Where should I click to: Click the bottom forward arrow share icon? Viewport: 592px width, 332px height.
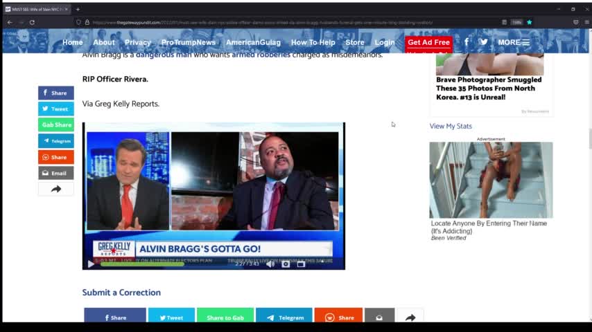pos(410,316)
